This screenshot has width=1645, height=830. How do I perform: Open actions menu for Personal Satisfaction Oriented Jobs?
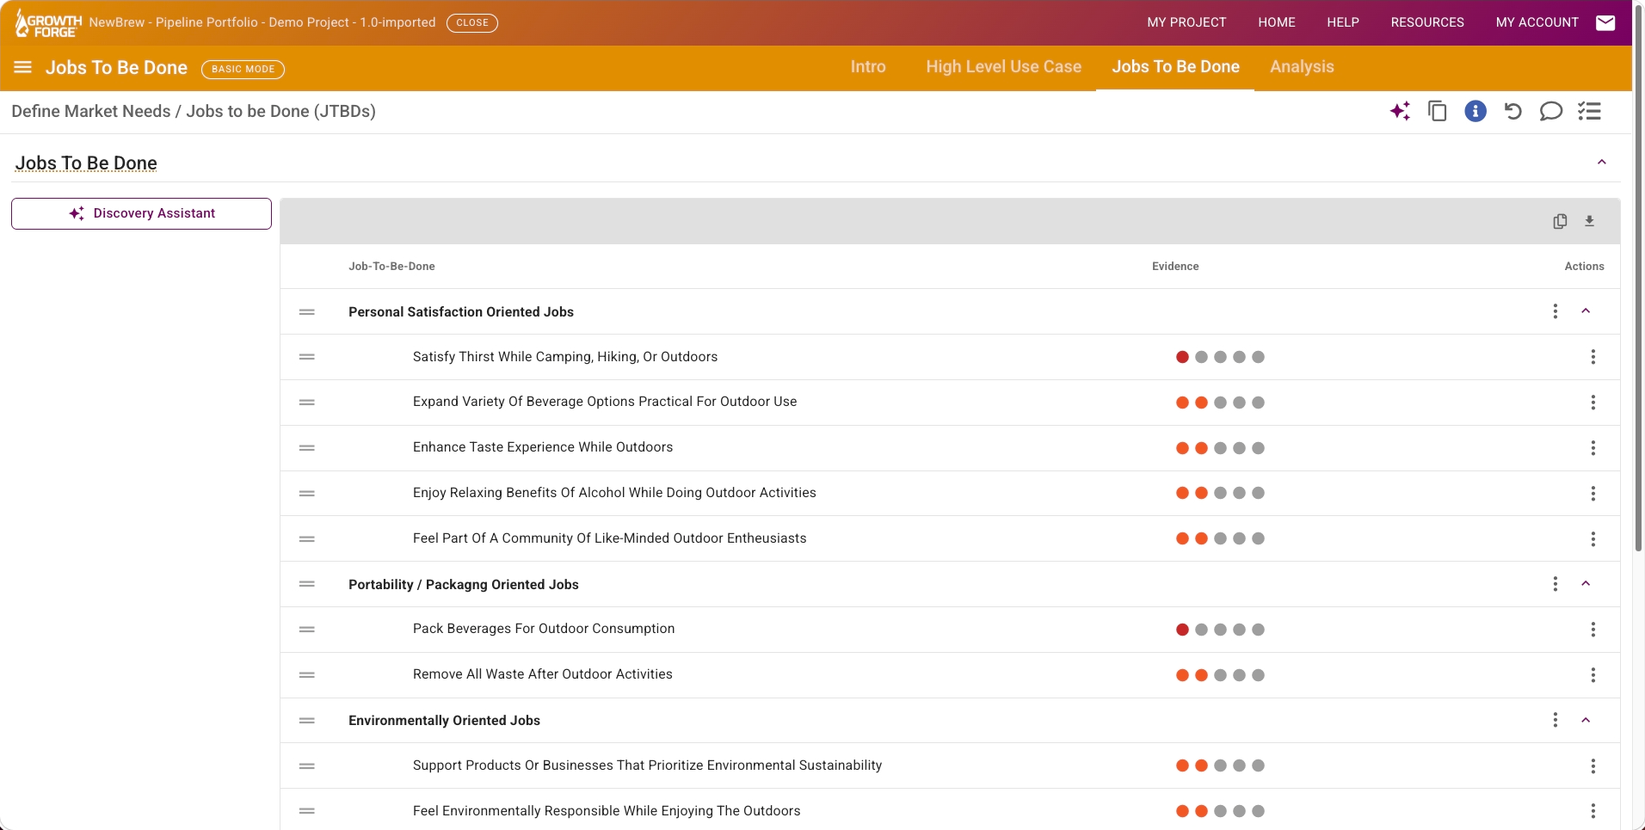pos(1555,311)
